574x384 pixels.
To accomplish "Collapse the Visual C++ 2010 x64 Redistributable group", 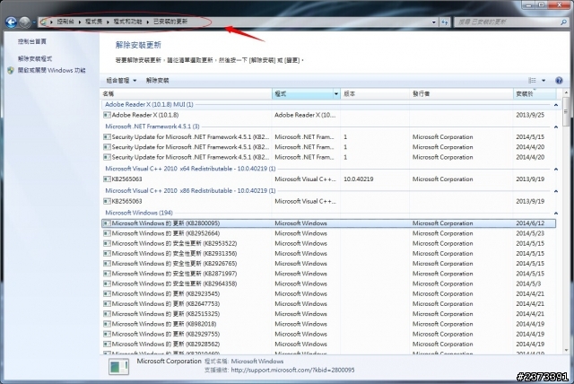I will (x=556, y=169).
